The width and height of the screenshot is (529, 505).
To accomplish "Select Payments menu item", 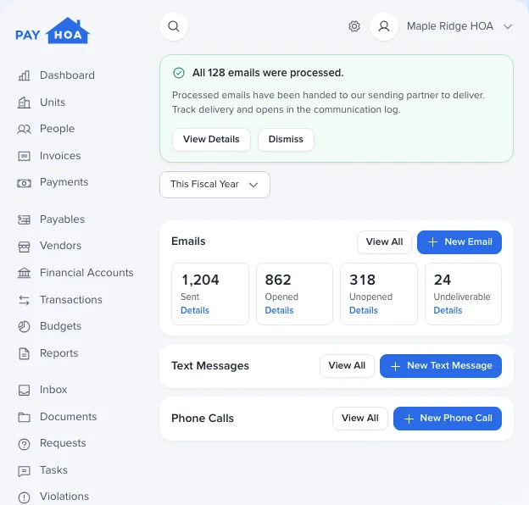I will tap(64, 182).
